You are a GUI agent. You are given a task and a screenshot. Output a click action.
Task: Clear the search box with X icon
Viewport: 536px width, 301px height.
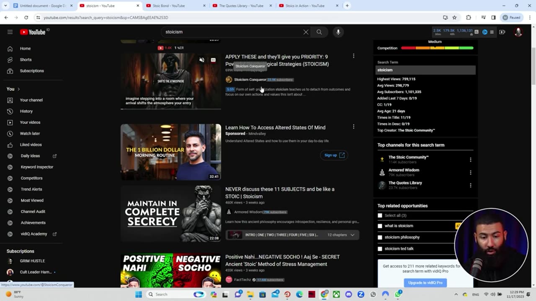click(x=306, y=32)
